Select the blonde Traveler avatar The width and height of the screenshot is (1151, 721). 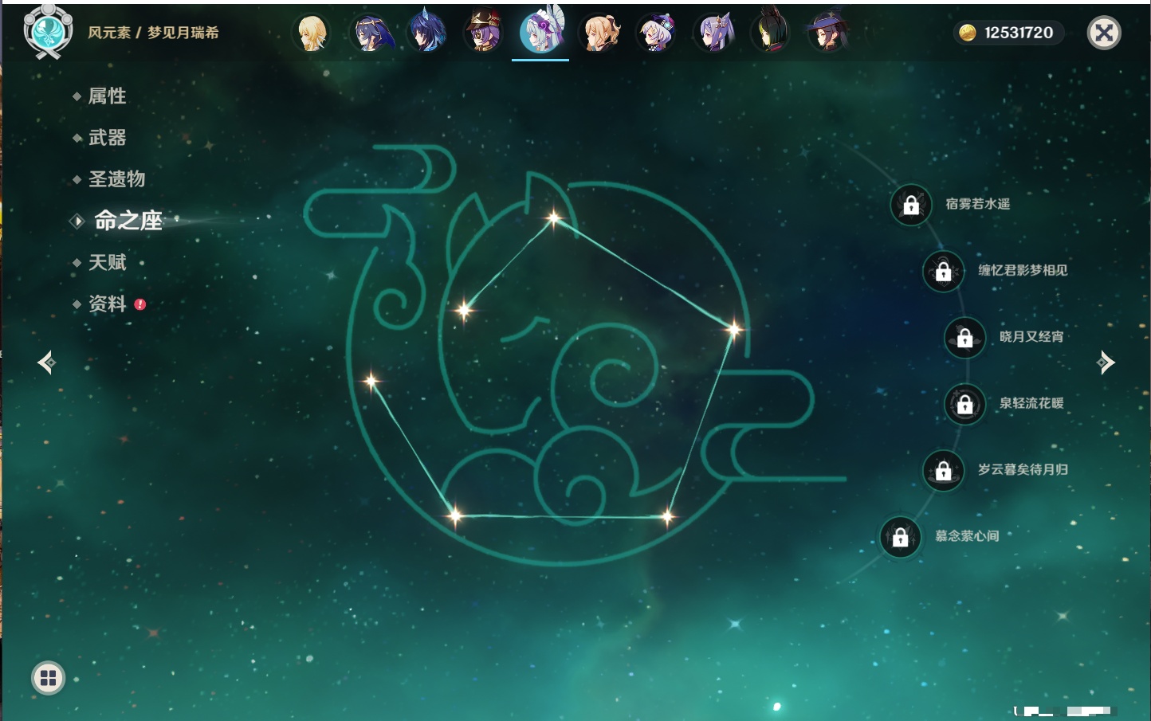(312, 33)
